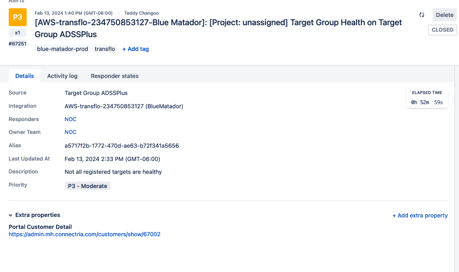Click the Last Updated At date value
The width and height of the screenshot is (459, 272).
(112, 159)
